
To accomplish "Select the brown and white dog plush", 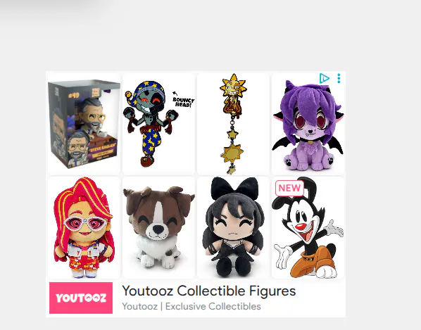I will pyautogui.click(x=158, y=227).
